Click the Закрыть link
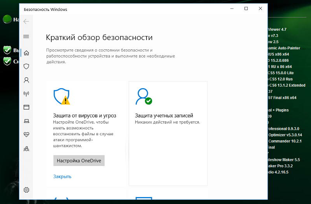The image size is (311, 204). point(62,176)
